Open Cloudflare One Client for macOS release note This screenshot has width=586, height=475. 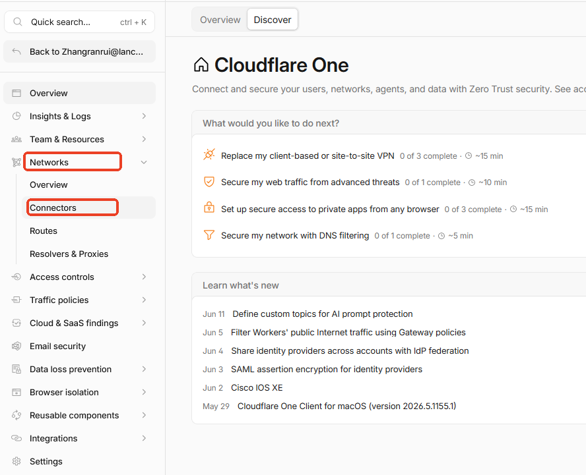(x=347, y=406)
